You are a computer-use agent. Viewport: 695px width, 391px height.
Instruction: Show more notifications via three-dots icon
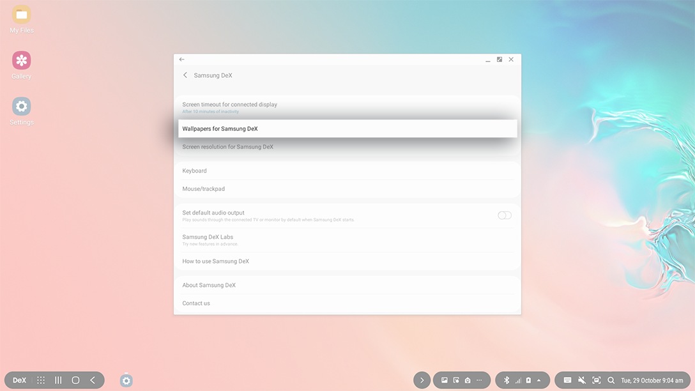coord(479,380)
